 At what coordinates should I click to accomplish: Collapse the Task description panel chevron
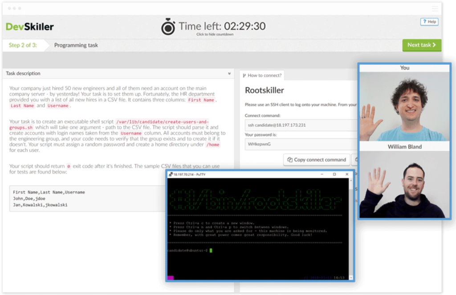pos(229,73)
